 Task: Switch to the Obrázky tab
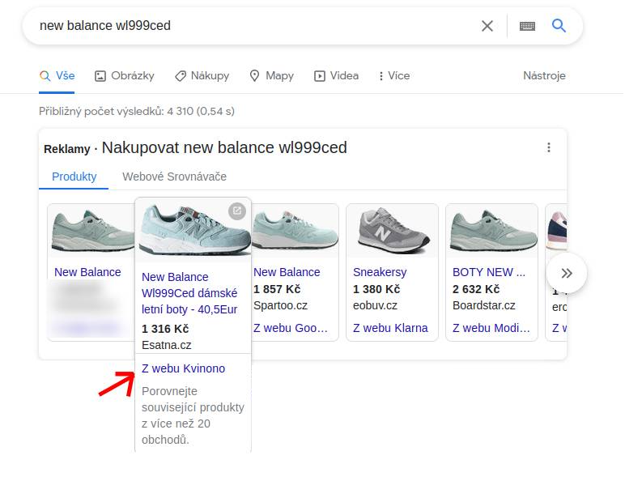click(x=125, y=76)
